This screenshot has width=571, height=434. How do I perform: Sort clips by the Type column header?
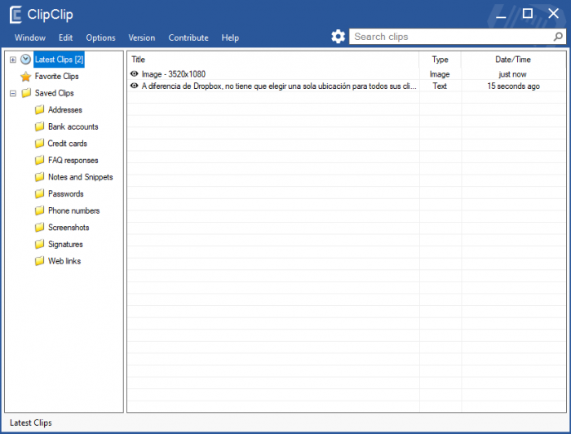440,60
